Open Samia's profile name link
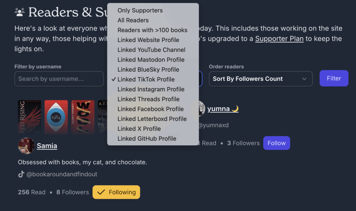The height and width of the screenshot is (211, 356). click(x=47, y=146)
